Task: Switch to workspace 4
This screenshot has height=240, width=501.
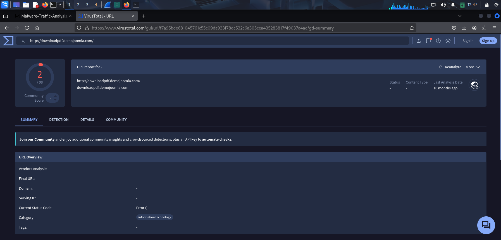Action: (96, 5)
